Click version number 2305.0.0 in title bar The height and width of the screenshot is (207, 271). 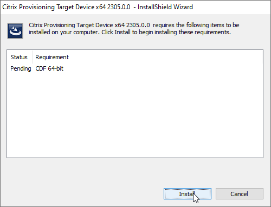tap(119, 7)
